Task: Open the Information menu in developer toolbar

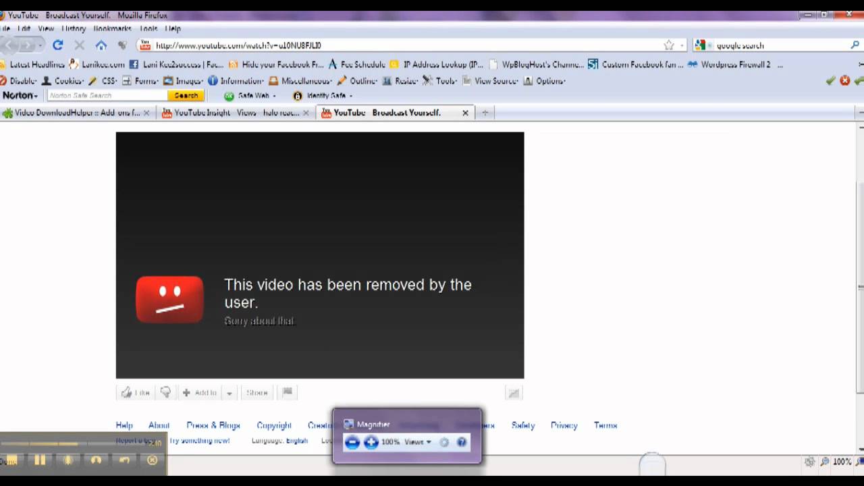Action: click(236, 81)
